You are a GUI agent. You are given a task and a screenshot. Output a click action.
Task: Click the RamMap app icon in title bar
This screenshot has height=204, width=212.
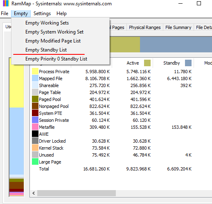pos(6,3)
